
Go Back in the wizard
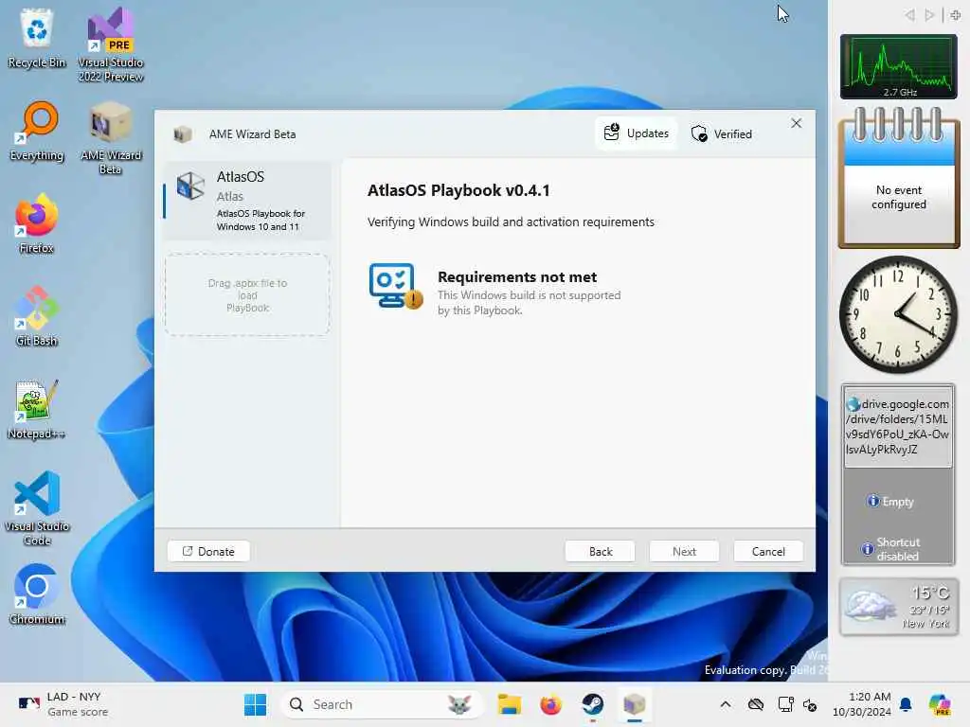click(600, 552)
